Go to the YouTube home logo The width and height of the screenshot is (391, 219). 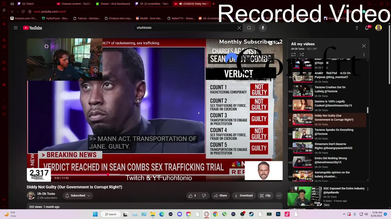tap(32, 28)
